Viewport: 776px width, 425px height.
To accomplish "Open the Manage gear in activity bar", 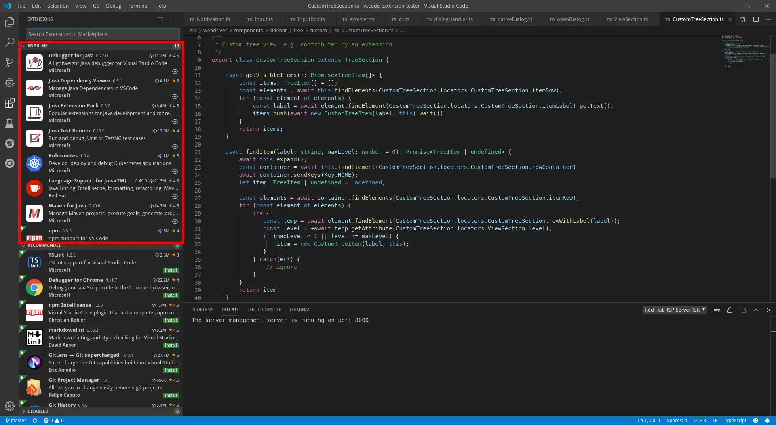I will pyautogui.click(x=10, y=406).
